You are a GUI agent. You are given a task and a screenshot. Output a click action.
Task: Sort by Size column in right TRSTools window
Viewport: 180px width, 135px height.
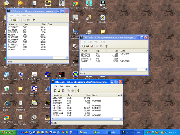pyautogui.click(x=113, y=51)
